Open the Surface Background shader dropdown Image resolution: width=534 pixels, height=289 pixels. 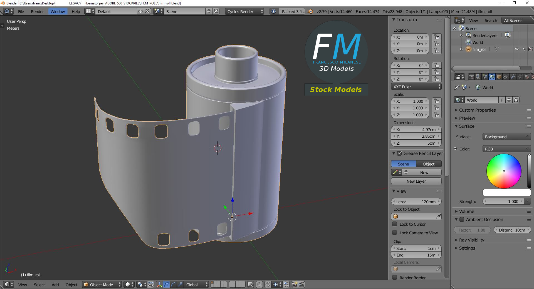506,137
